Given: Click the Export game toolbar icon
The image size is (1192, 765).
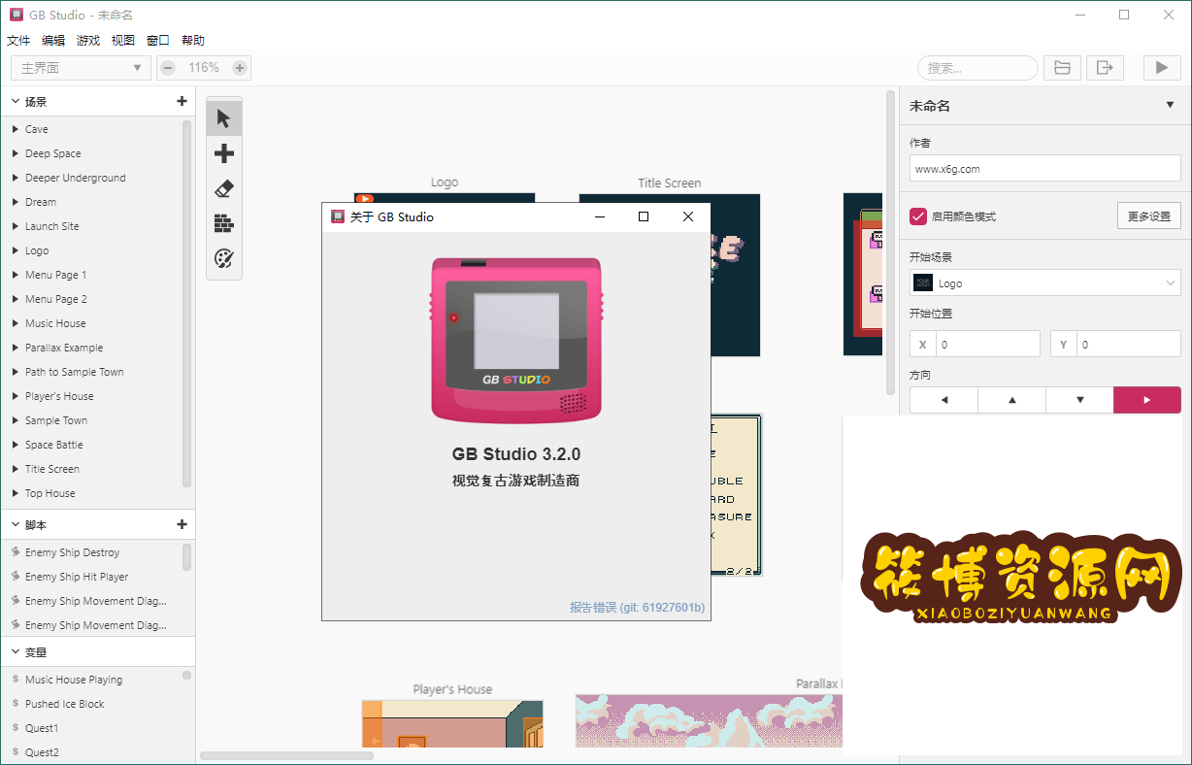Looking at the screenshot, I should [1105, 68].
